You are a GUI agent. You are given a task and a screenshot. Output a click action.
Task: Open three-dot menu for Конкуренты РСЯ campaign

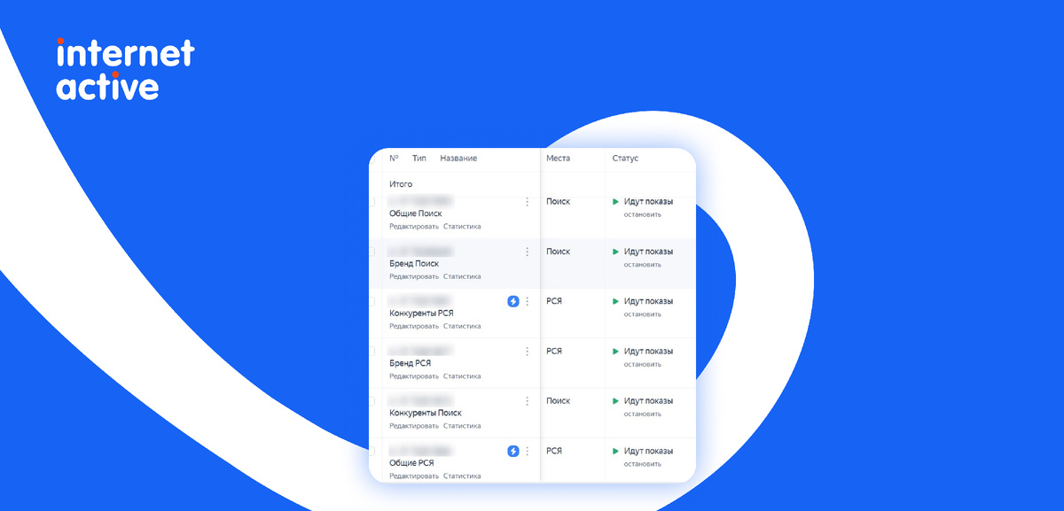tap(527, 301)
